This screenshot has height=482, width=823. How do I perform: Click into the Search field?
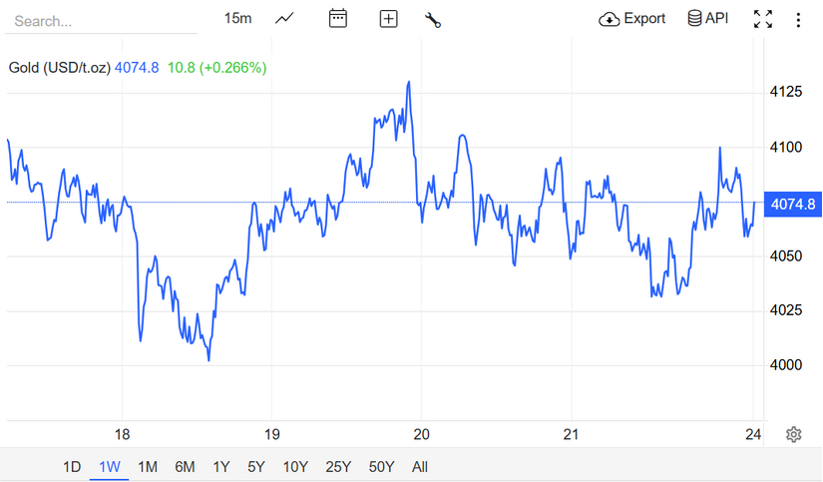point(100,21)
